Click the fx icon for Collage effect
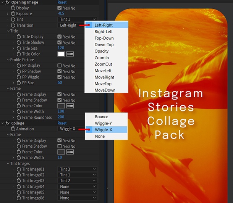 [x=7, y=123]
